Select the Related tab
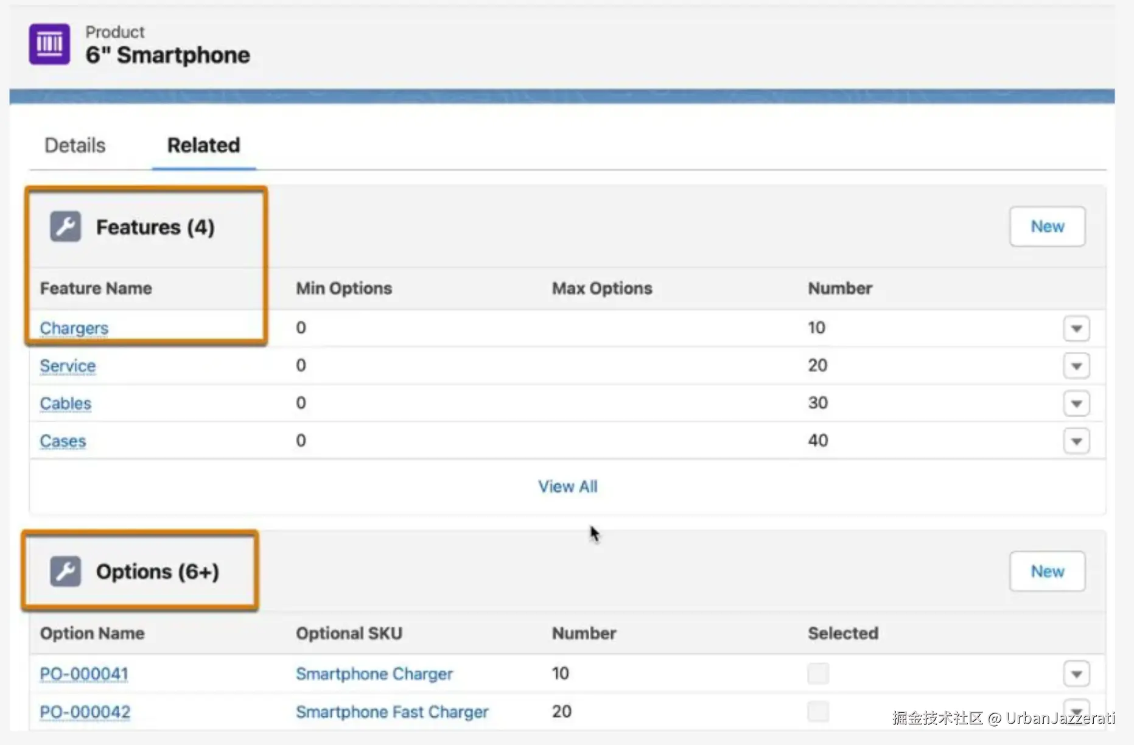Image resolution: width=1134 pixels, height=745 pixels. tap(203, 145)
